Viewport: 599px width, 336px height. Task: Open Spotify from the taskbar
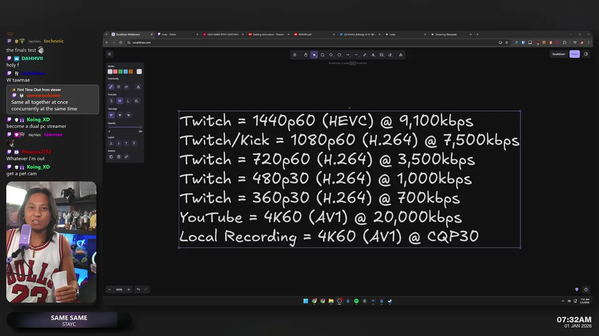pyautogui.click(x=356, y=301)
